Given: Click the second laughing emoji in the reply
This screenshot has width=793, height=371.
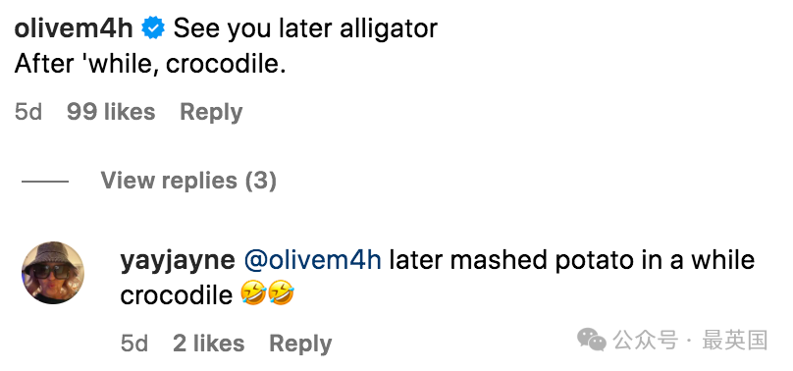Looking at the screenshot, I should (281, 294).
